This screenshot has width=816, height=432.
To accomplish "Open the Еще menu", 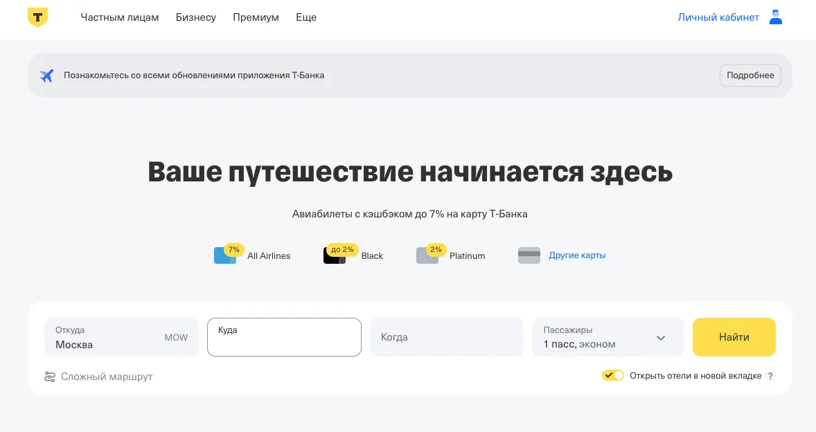I will (x=306, y=17).
